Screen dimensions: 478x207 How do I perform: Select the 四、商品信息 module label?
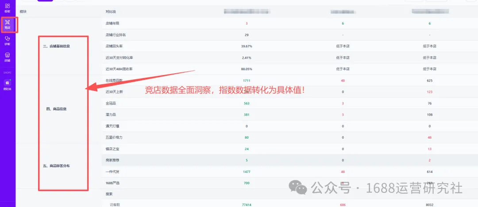56,109
